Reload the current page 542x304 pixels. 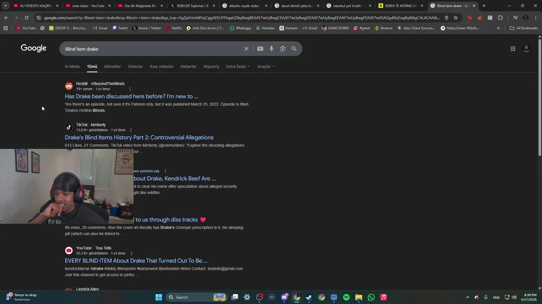point(26,18)
